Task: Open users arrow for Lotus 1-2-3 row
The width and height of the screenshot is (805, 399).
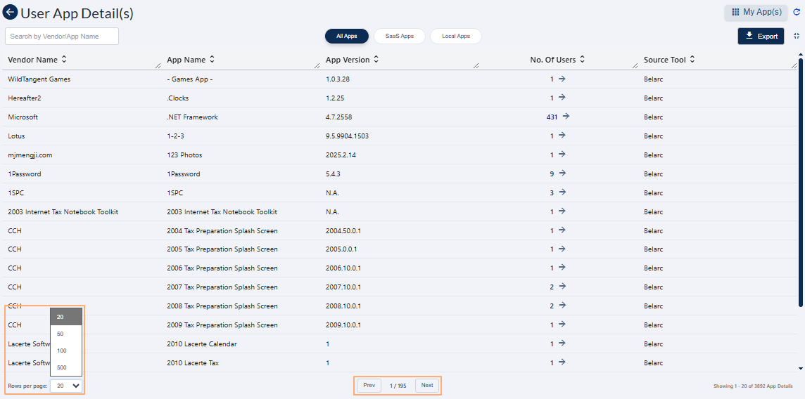Action: 562,135
